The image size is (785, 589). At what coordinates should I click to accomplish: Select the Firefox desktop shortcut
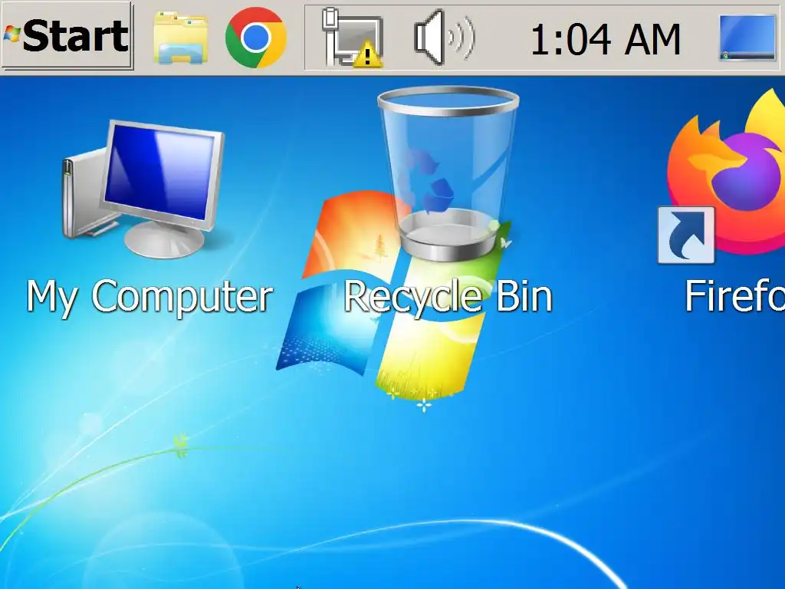click(x=721, y=176)
